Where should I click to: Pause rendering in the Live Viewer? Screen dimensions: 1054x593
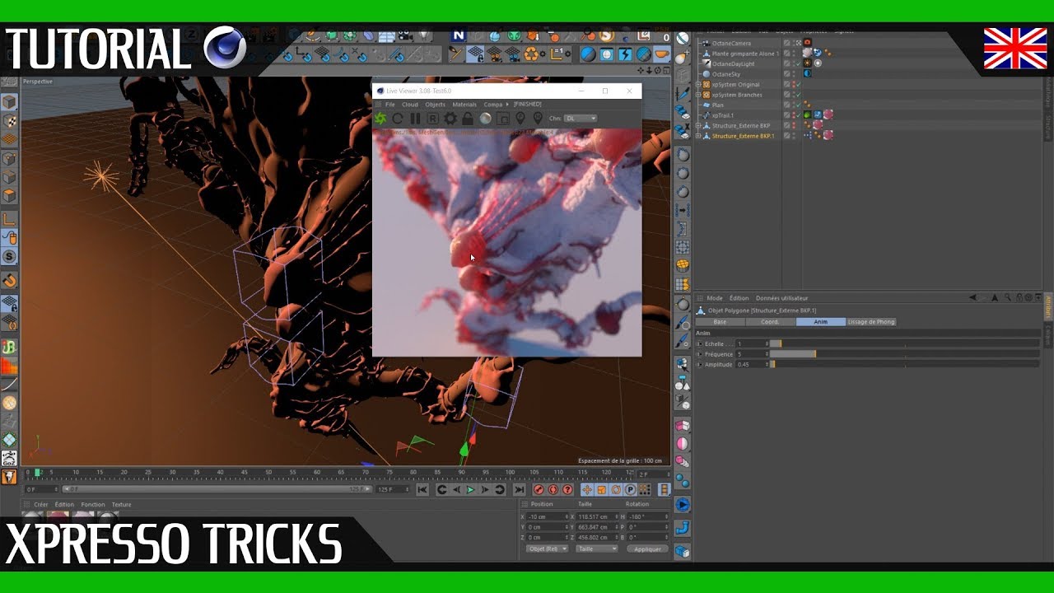415,119
